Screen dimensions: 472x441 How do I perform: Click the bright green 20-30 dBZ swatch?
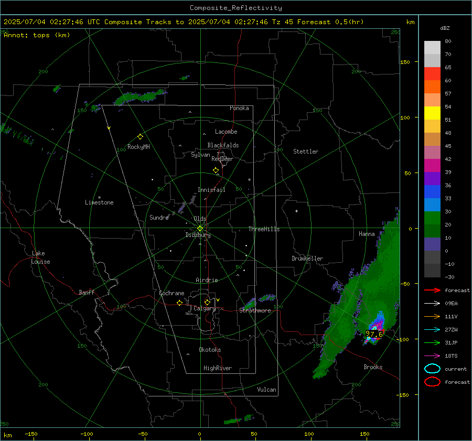[432, 218]
